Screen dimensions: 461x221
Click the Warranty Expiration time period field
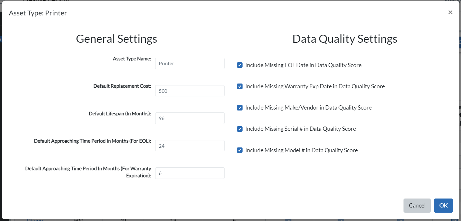click(190, 173)
